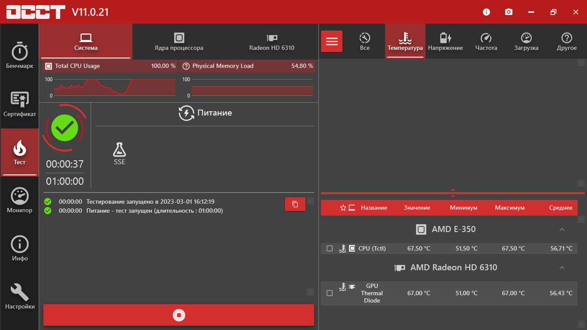Tick the CPU (Tctl) checkbox

(330, 248)
